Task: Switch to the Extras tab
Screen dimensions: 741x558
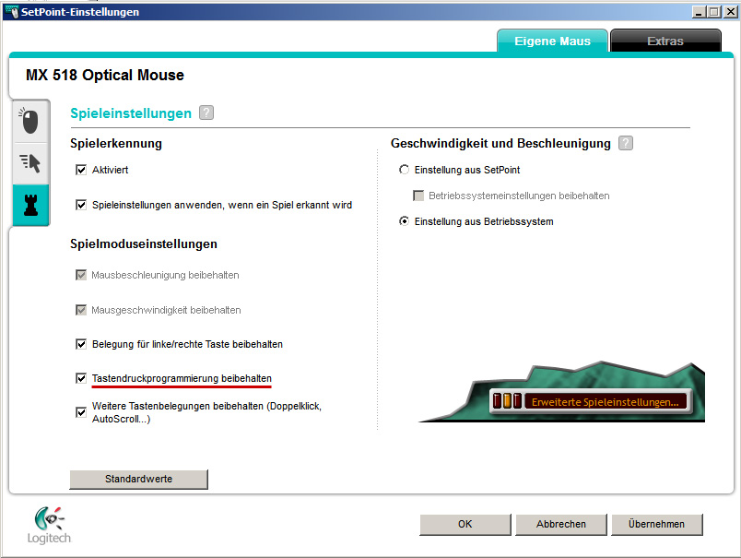Action: pyautogui.click(x=665, y=42)
